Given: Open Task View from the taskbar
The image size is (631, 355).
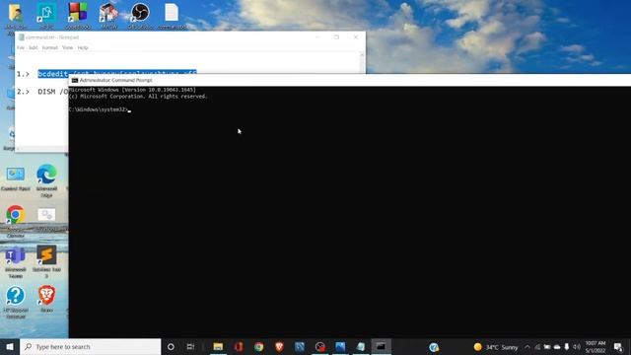Looking at the screenshot, I should coord(190,346).
